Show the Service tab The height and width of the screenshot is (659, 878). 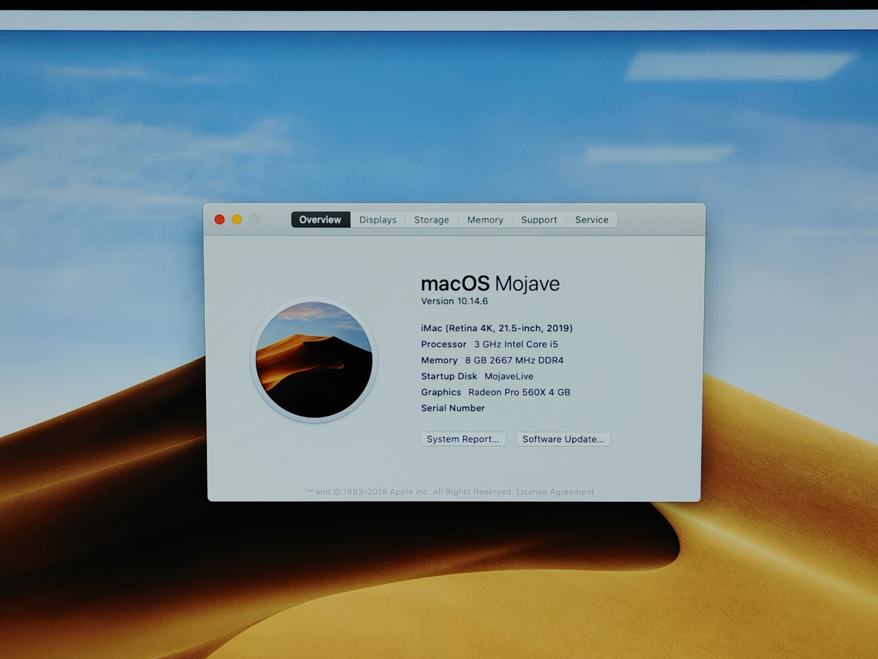coord(591,220)
